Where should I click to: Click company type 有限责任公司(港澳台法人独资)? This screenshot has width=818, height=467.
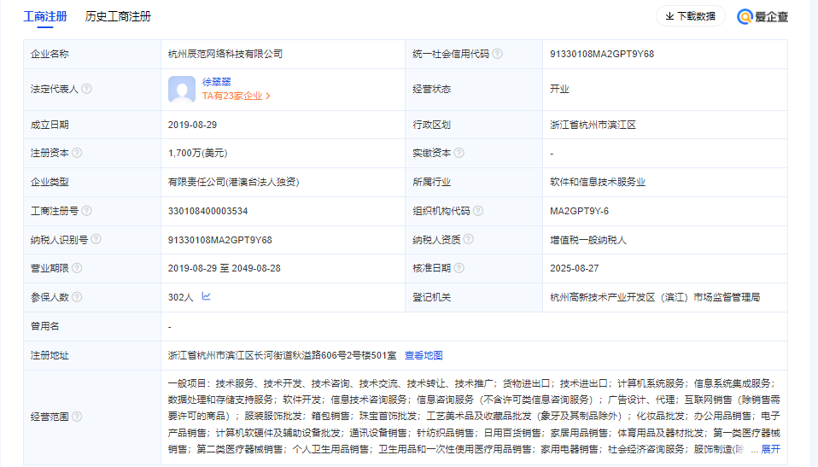(234, 182)
